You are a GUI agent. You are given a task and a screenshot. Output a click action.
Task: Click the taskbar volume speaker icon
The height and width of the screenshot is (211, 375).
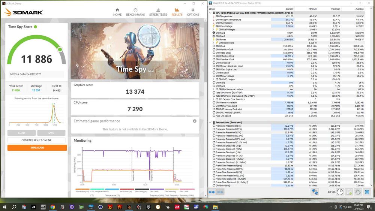(349, 207)
